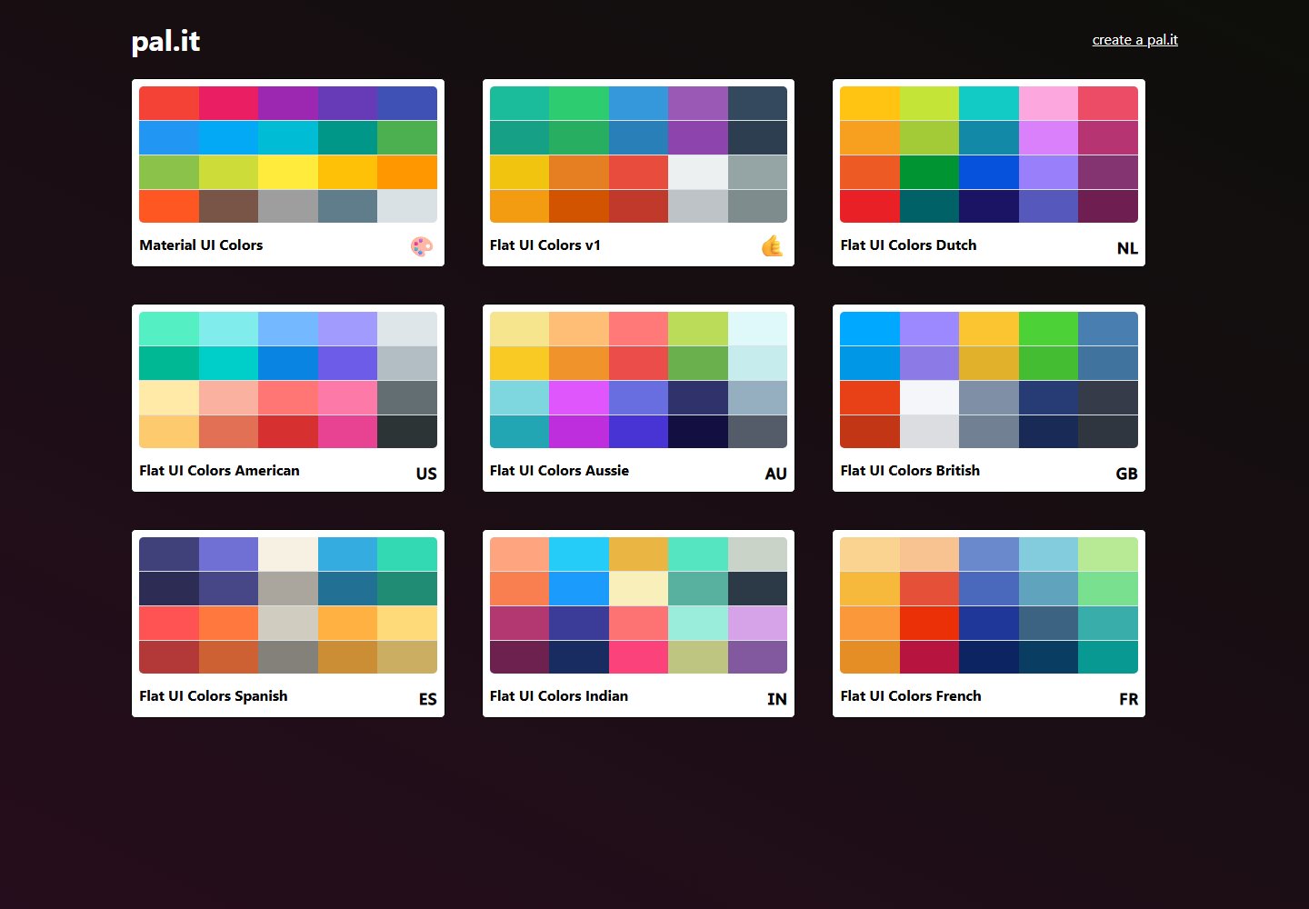
Task: Pick the pale yellow swatch in Flat UI Colors American
Action: coord(169,397)
